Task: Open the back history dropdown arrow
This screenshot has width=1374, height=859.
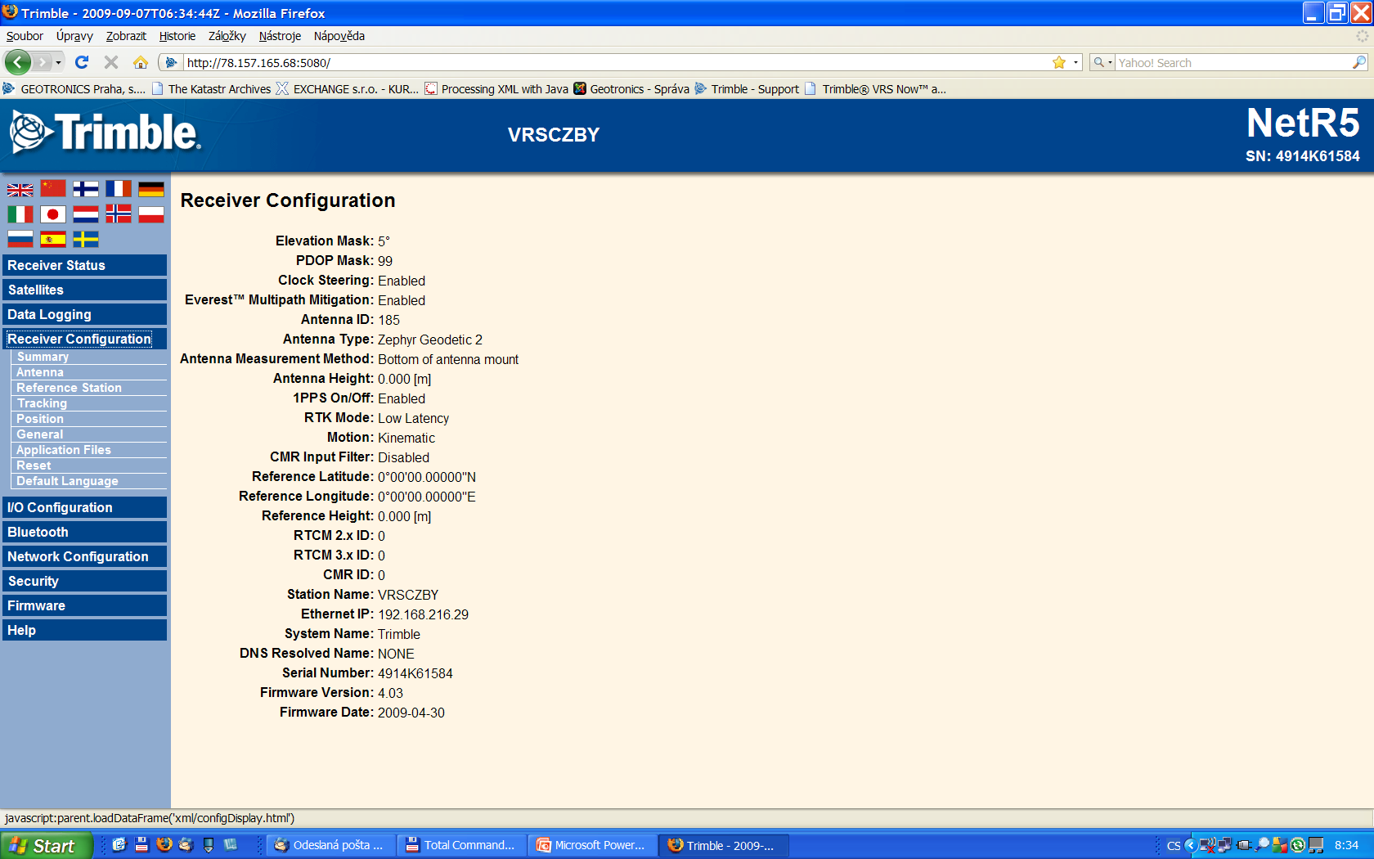Action: point(58,63)
